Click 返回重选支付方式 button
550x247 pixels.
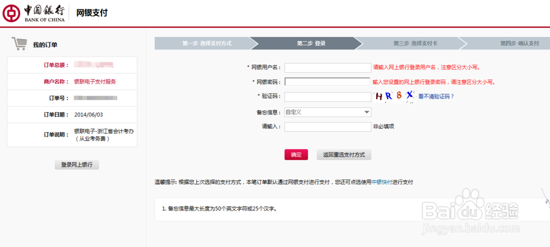click(344, 155)
